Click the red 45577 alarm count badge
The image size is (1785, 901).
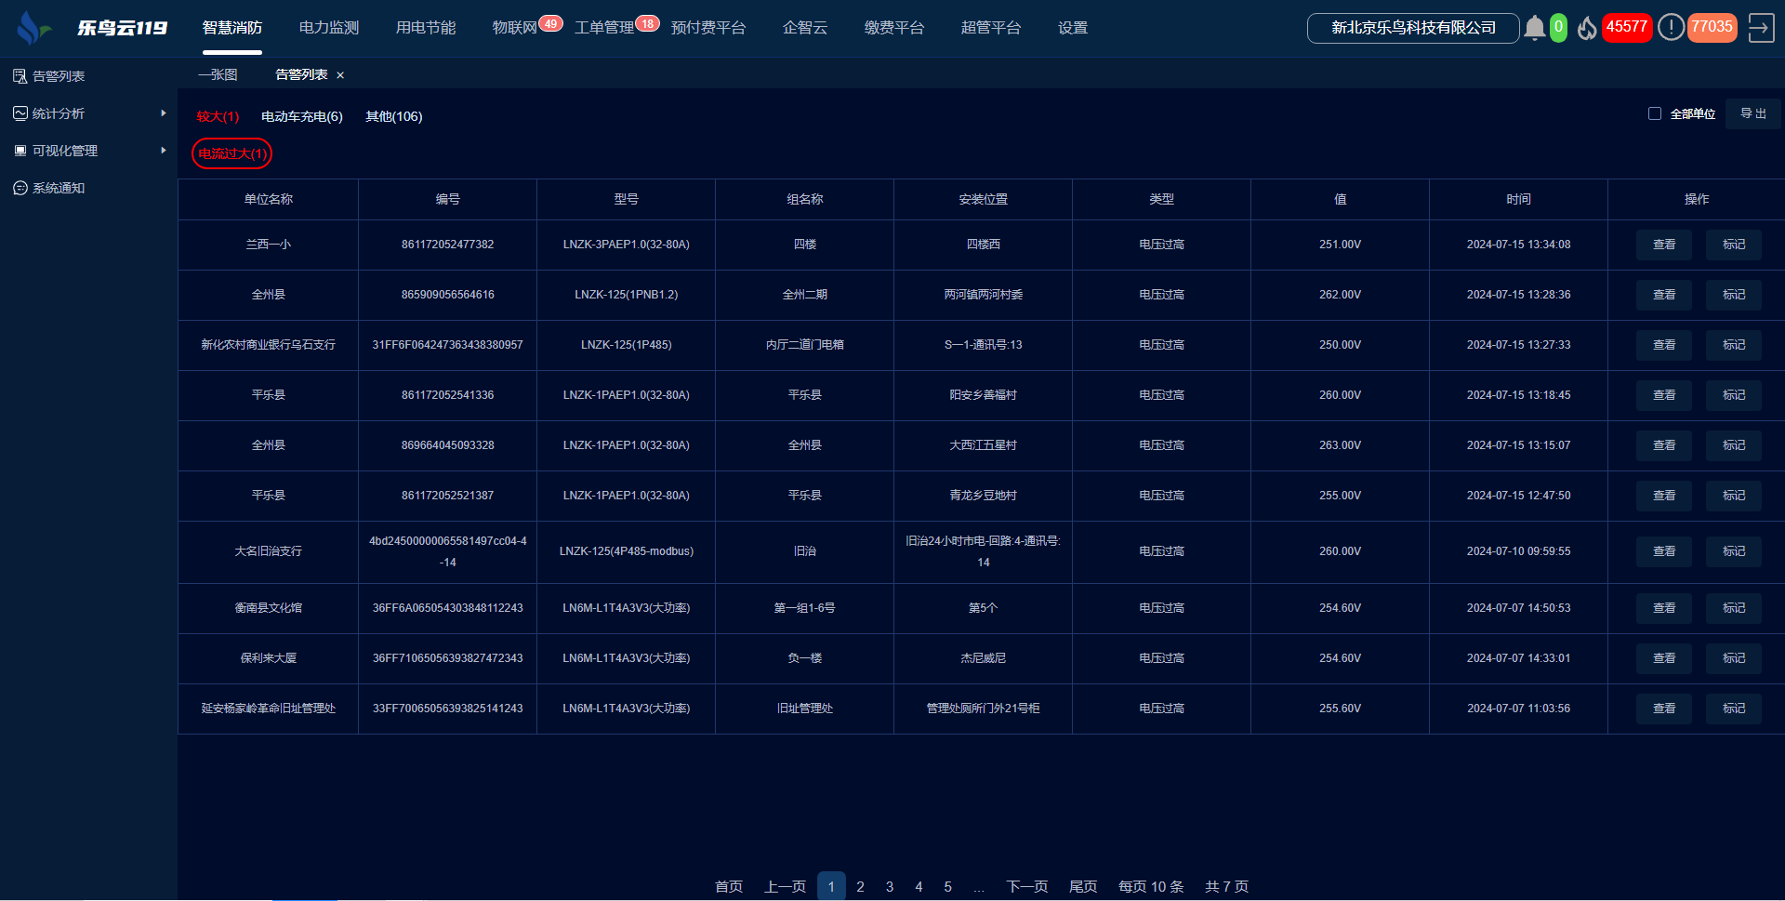[1626, 27]
